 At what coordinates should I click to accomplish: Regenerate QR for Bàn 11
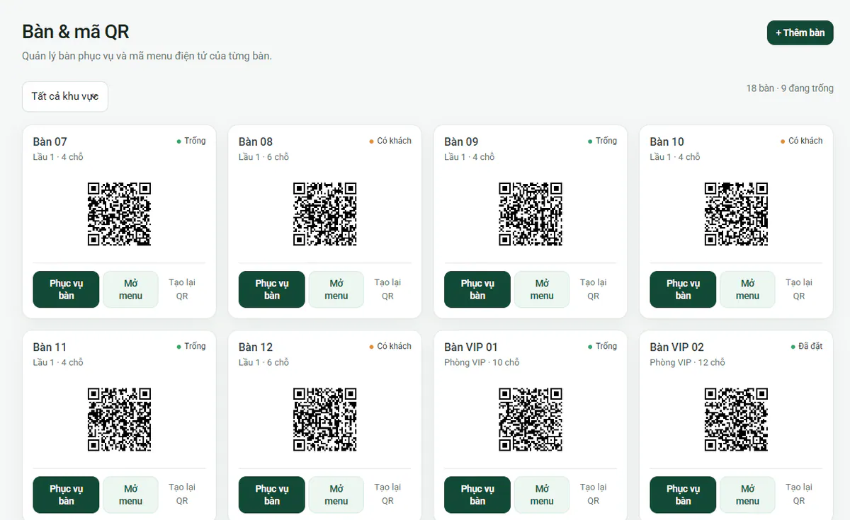click(182, 495)
